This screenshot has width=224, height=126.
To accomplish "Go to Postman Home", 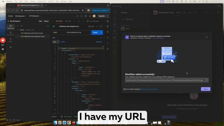I will coord(10,16).
